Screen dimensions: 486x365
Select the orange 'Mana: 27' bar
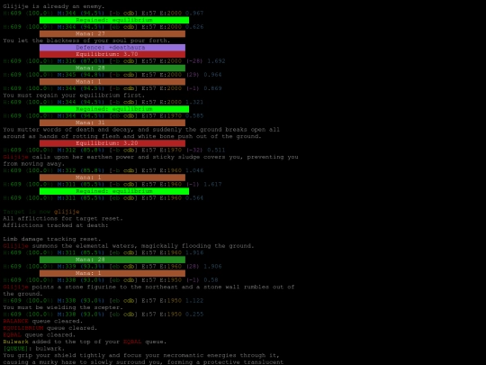tap(112, 33)
